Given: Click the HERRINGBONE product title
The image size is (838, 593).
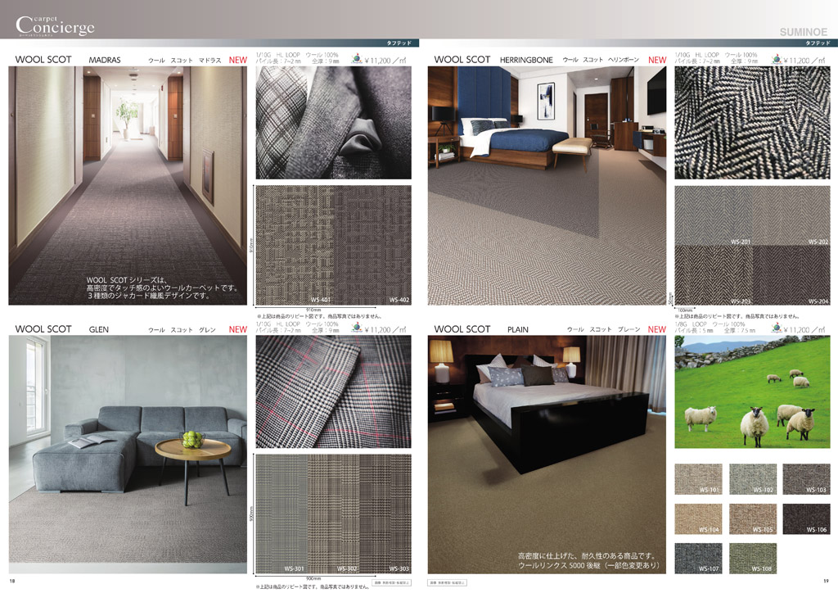Looking at the screenshot, I should 526,60.
